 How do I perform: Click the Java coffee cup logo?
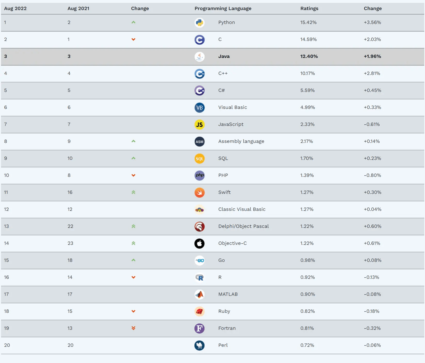pyautogui.click(x=199, y=57)
